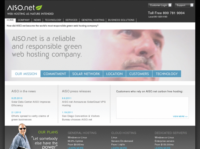Click the GENERAL HOSTING plan heading
The image size is (200, 149).
coord(82,133)
